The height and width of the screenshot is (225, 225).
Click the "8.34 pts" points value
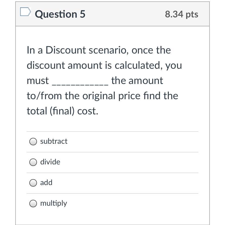pyautogui.click(x=182, y=14)
